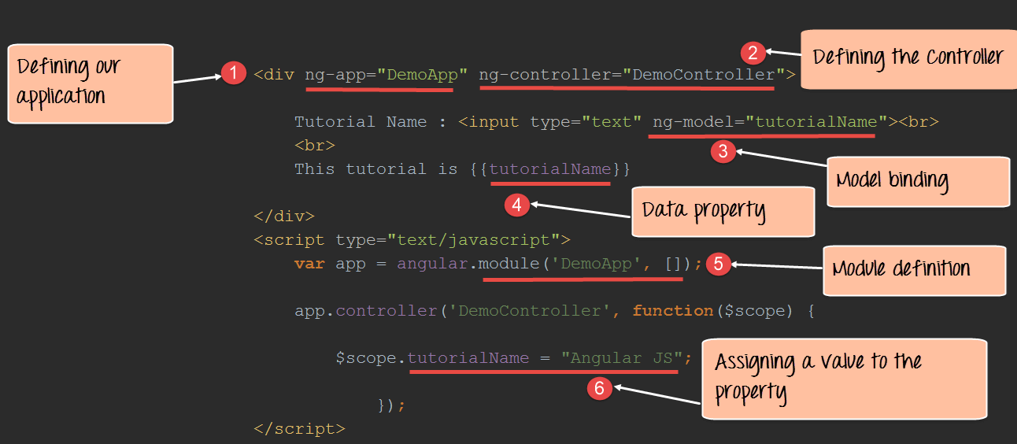The height and width of the screenshot is (444, 1017).
Task: Click the ng-app="DemoApp" attribute
Action: tap(386, 75)
